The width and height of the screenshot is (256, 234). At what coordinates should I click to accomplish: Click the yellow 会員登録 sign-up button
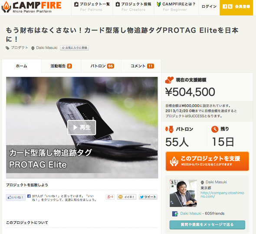click(x=236, y=7)
